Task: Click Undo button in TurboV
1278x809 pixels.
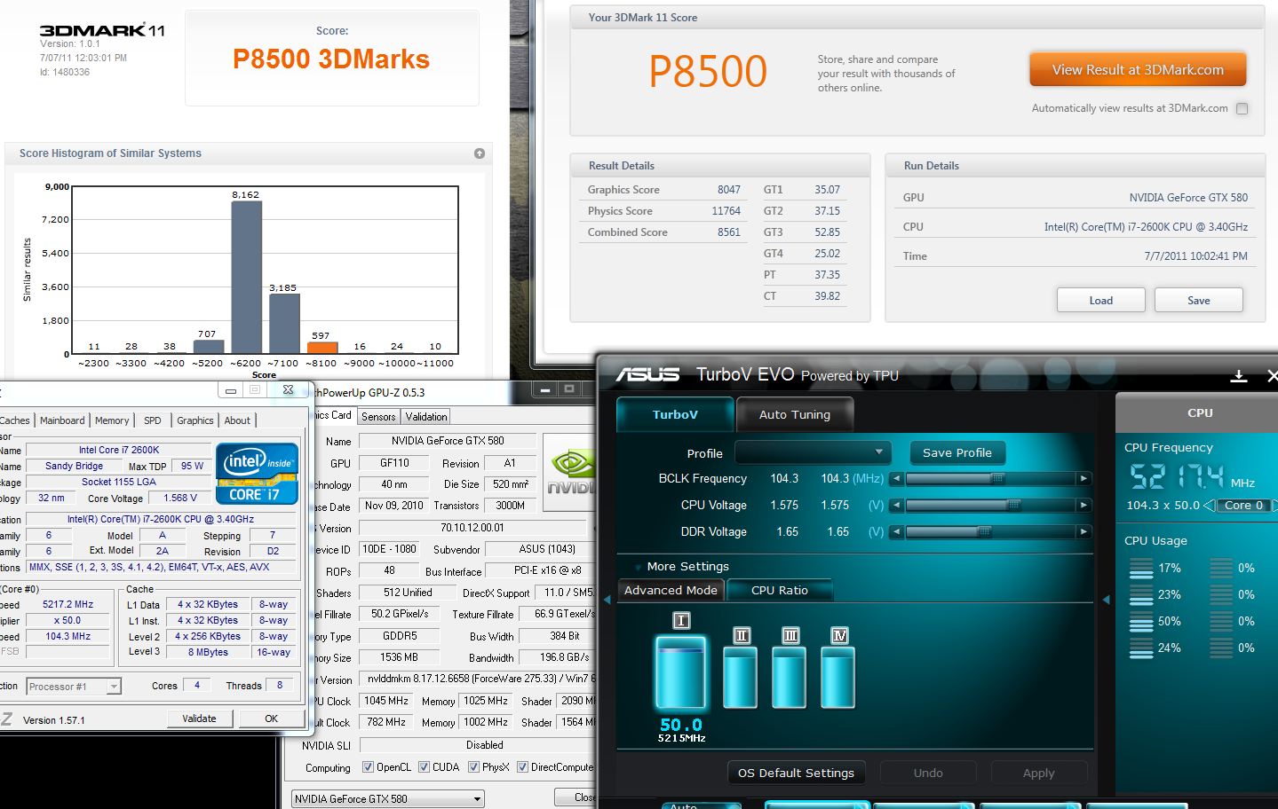Action: click(928, 773)
